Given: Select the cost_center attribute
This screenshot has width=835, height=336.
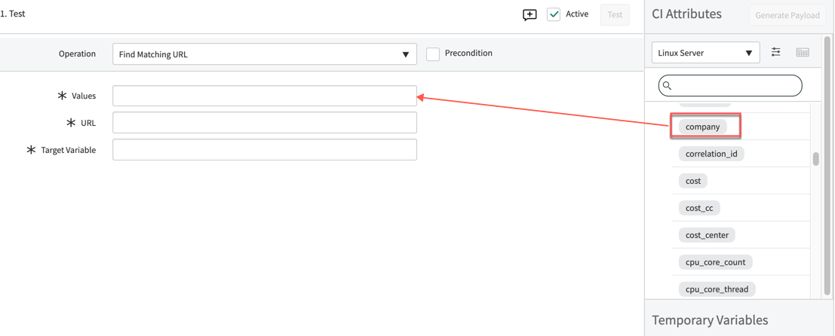Looking at the screenshot, I should [707, 235].
